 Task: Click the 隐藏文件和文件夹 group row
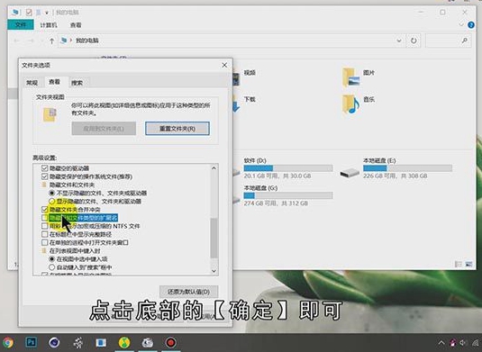68,185
